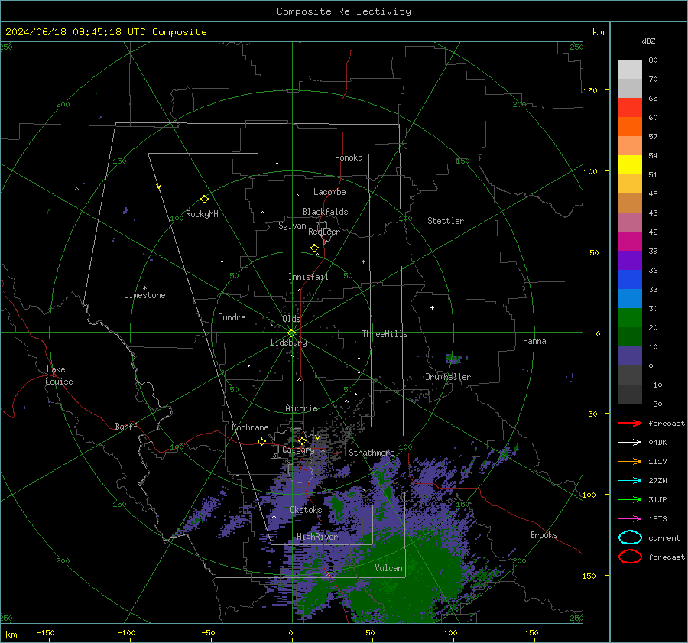Click the Drumheller town label
688x643 pixels.
pyautogui.click(x=448, y=377)
